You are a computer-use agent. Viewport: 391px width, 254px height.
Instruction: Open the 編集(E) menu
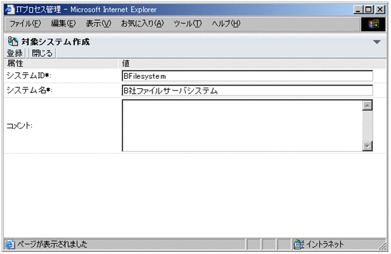(63, 23)
